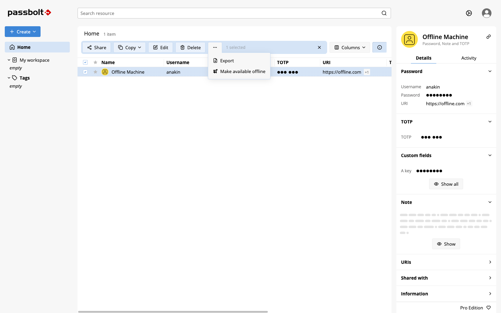Open the Copy dropdown

tap(129, 47)
